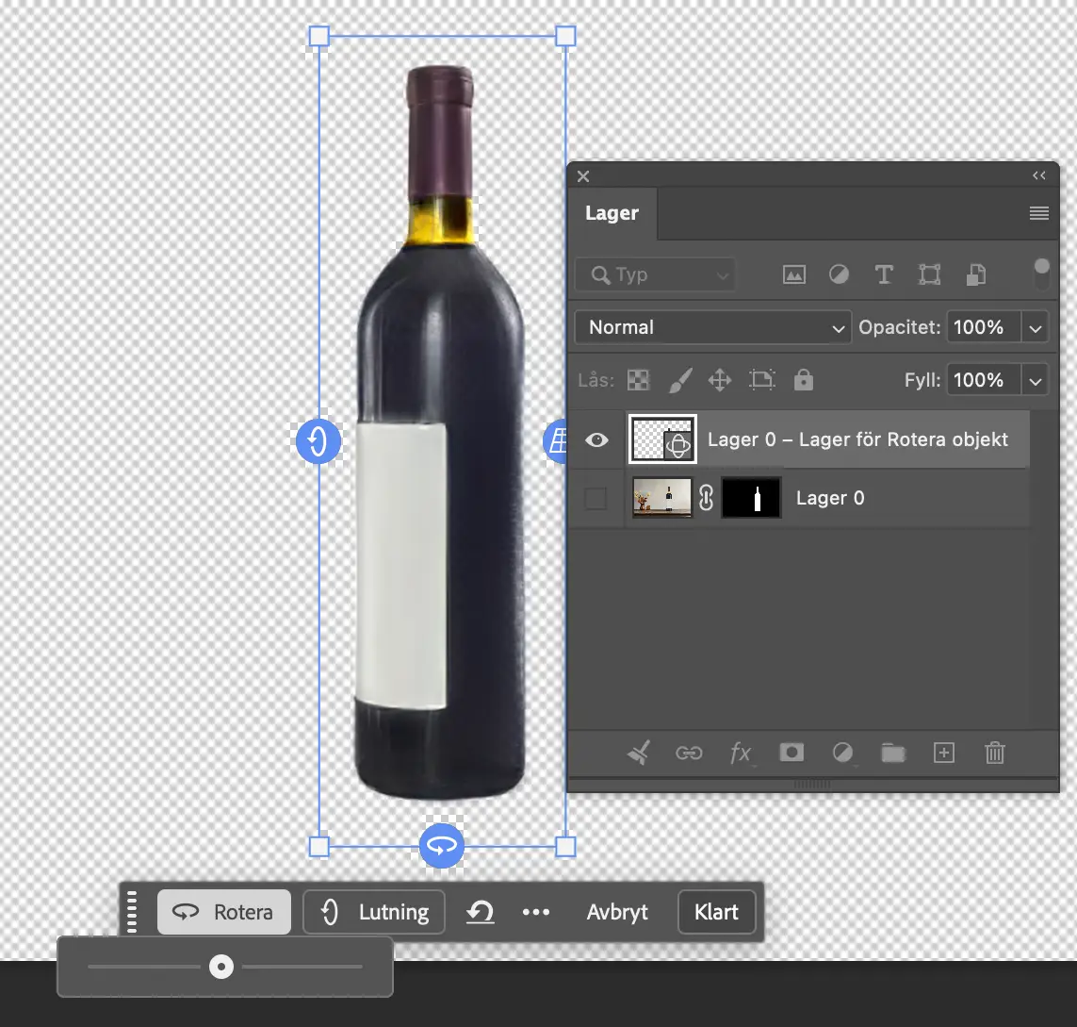Click the rotation slider handle

[221, 967]
